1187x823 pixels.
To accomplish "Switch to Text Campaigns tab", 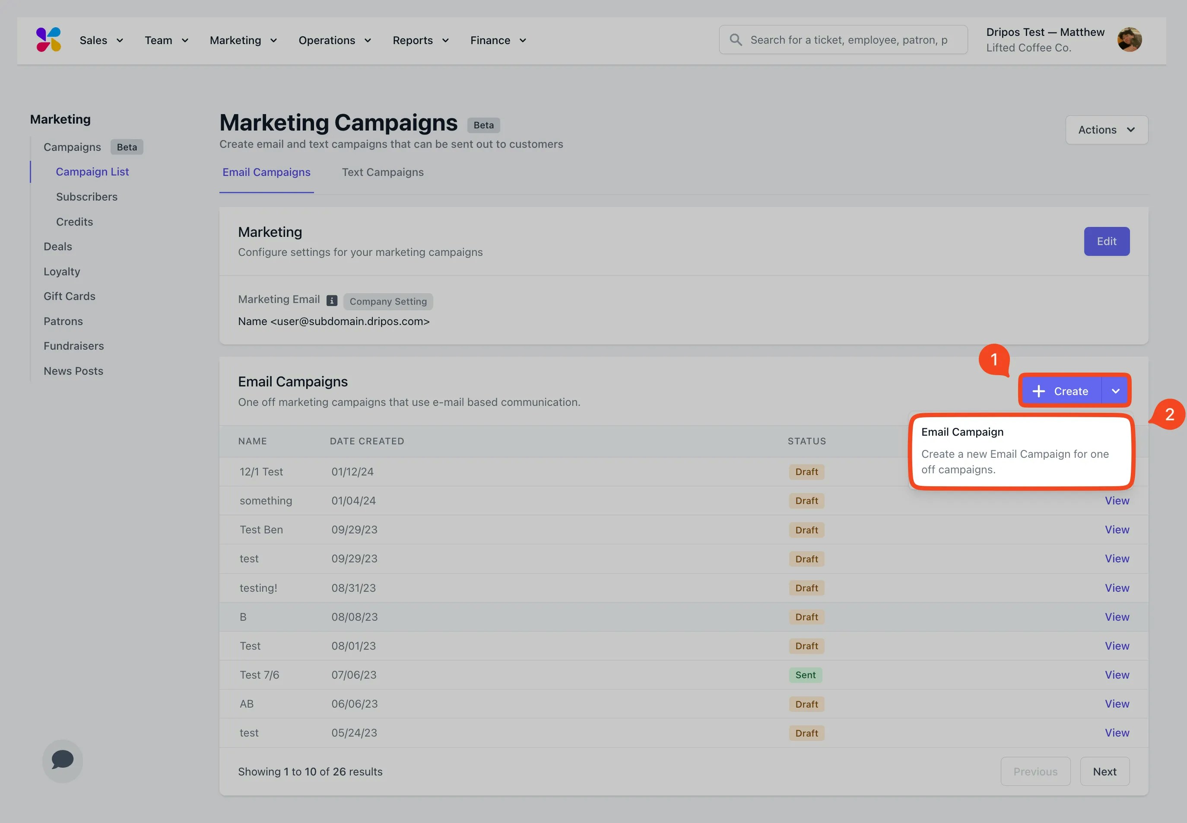I will (x=382, y=172).
